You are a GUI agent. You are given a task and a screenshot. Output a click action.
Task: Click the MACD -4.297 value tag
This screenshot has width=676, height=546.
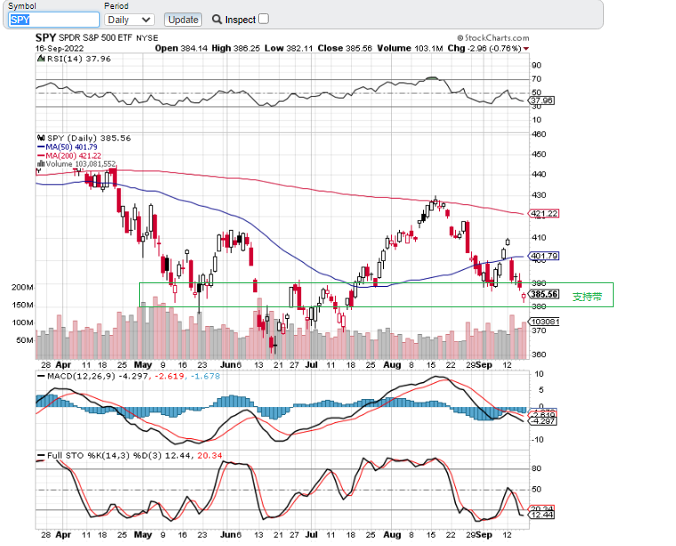point(542,421)
